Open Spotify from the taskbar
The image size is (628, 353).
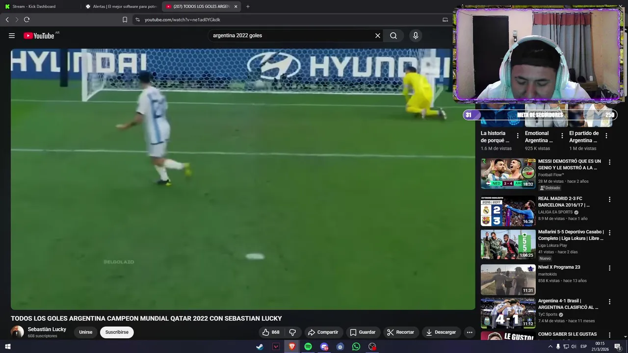point(308,347)
